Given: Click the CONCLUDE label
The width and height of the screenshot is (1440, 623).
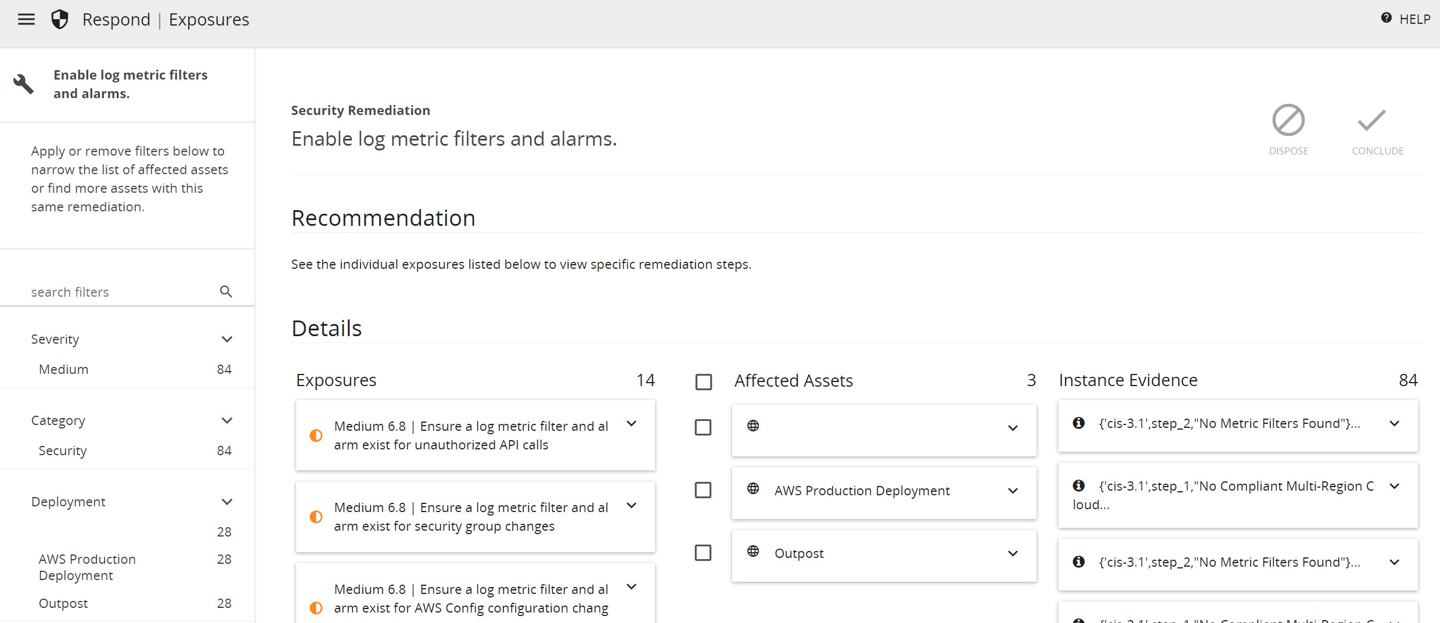Looking at the screenshot, I should (1377, 151).
